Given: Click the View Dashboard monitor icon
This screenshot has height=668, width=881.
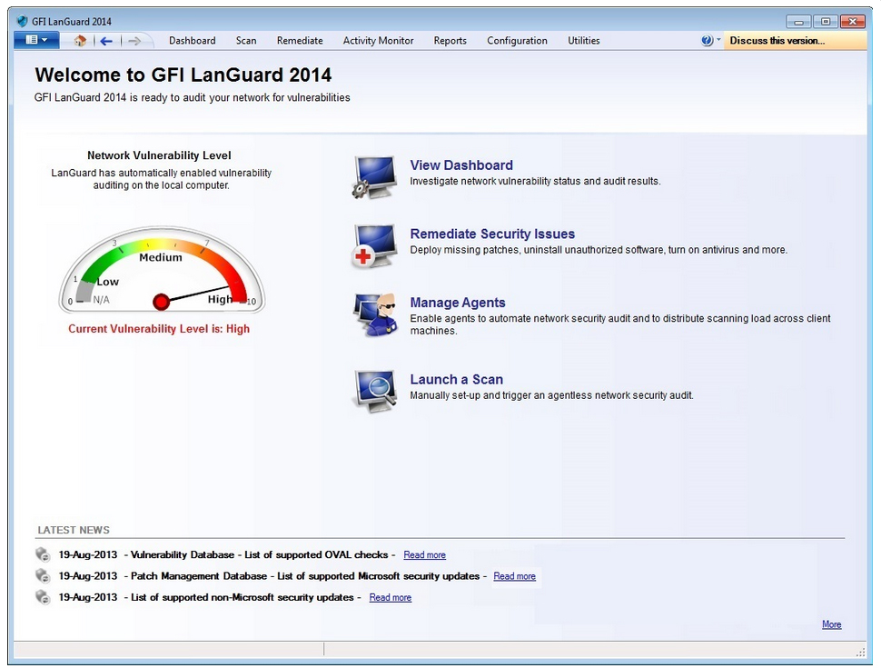Looking at the screenshot, I should [375, 177].
